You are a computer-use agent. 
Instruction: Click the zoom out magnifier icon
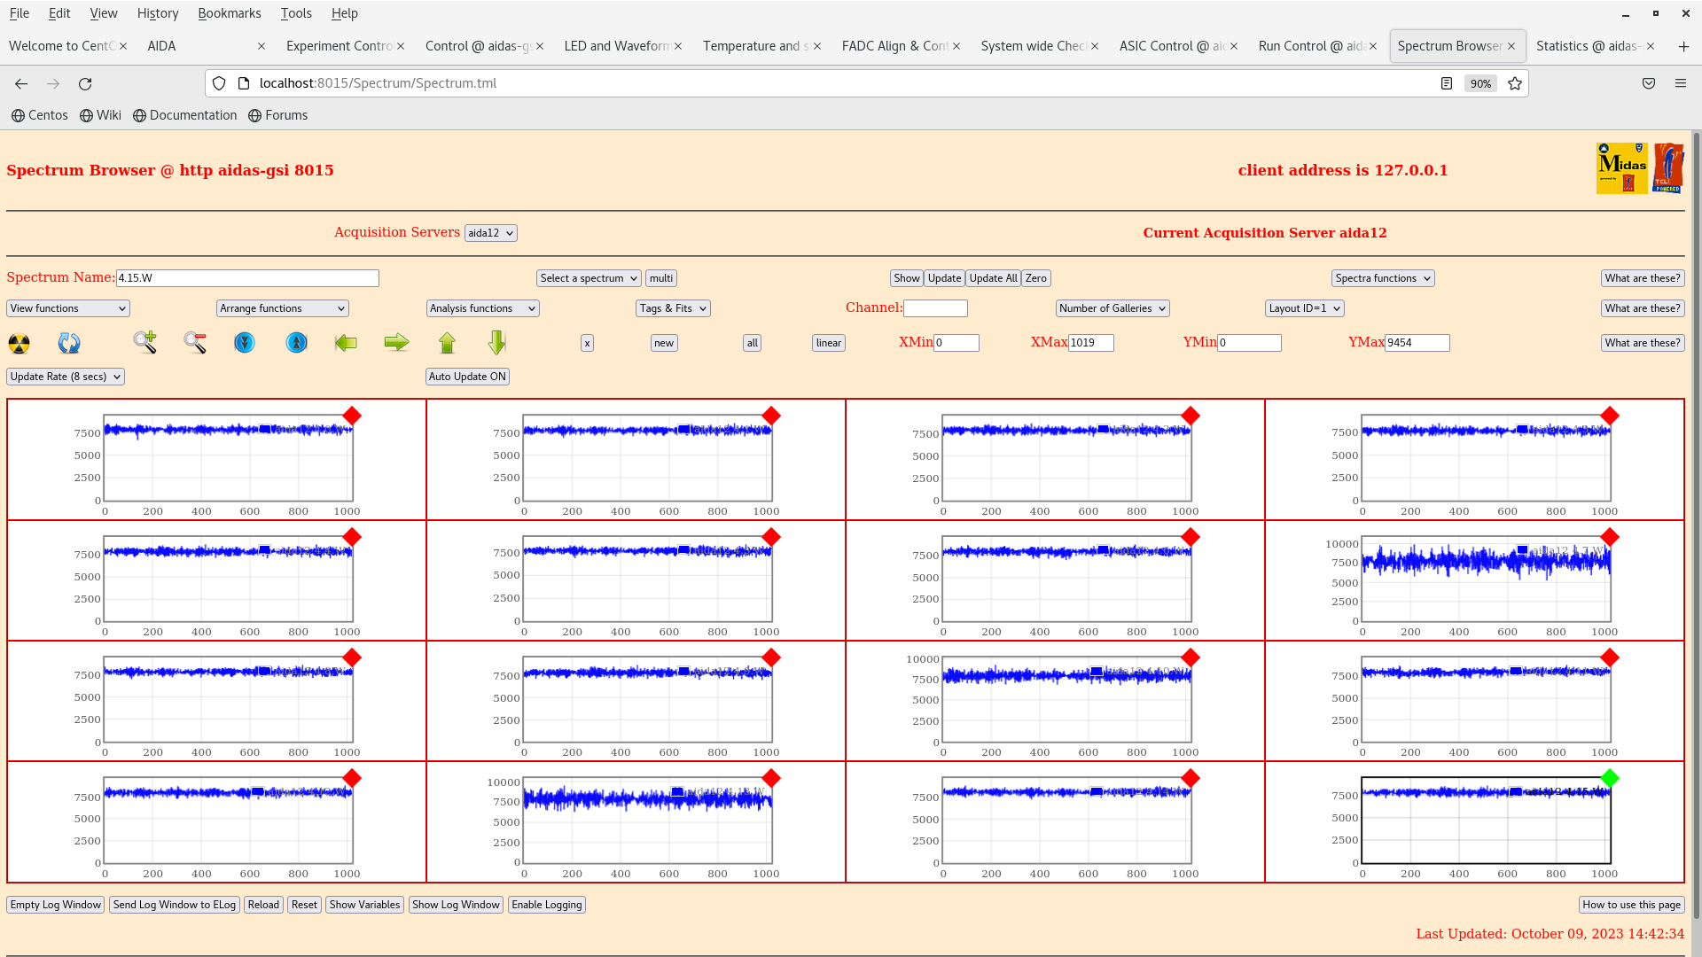pyautogui.click(x=195, y=342)
